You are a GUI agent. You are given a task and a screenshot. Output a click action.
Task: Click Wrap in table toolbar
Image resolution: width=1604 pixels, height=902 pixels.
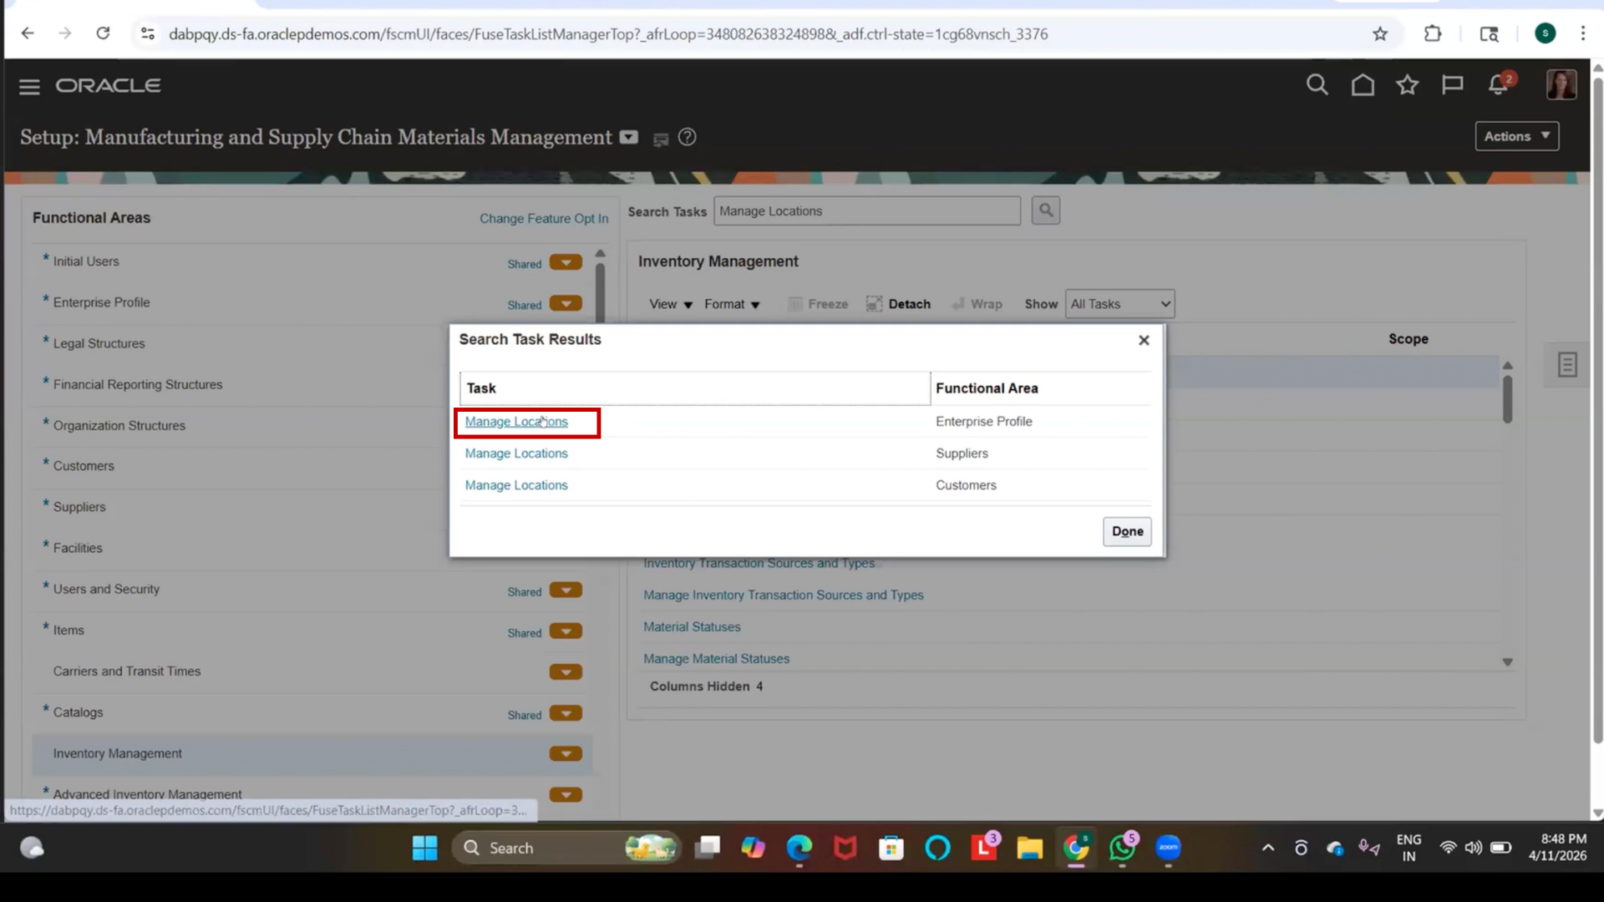(x=977, y=304)
